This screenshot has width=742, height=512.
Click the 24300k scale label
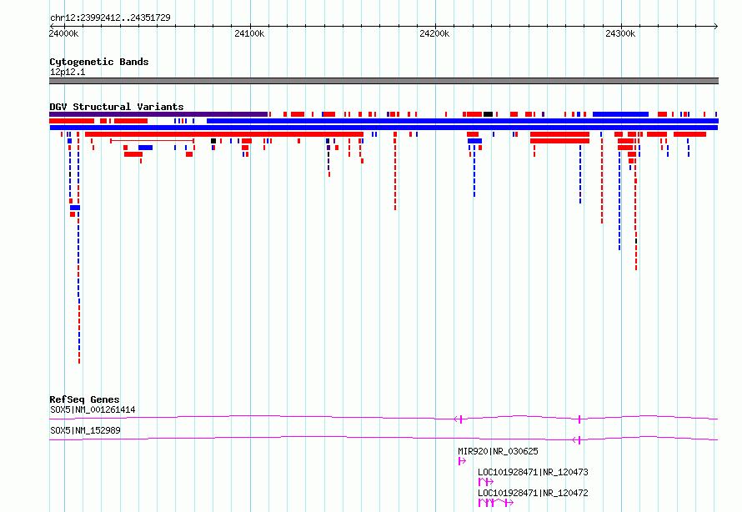[x=620, y=33]
